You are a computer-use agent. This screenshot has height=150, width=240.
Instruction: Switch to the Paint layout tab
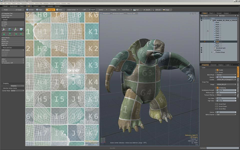22,6
